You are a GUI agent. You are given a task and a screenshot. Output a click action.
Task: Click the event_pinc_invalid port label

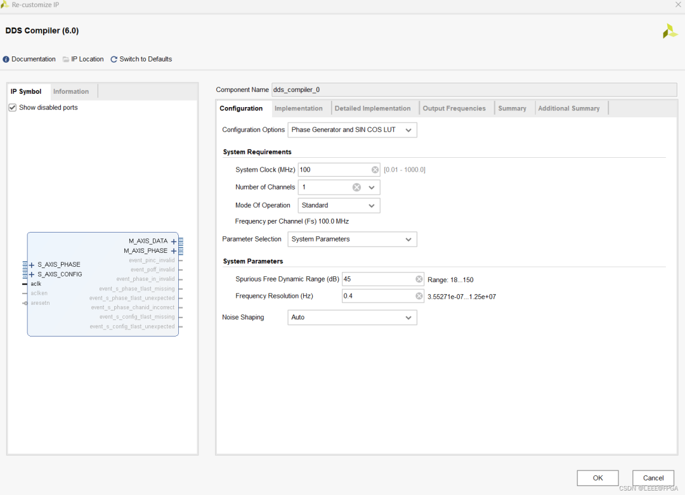(152, 260)
